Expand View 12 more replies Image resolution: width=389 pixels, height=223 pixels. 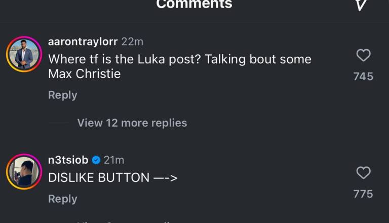click(x=132, y=123)
